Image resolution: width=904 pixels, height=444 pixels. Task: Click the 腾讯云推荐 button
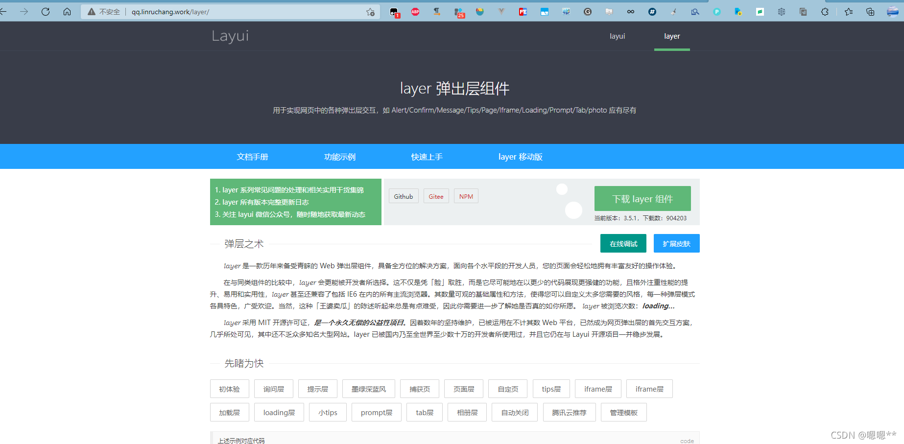[x=570, y=412]
